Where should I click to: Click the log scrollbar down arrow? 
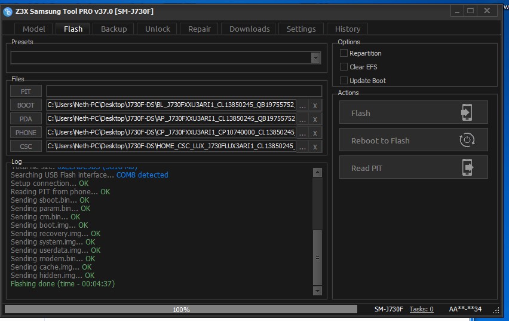tap(317, 291)
